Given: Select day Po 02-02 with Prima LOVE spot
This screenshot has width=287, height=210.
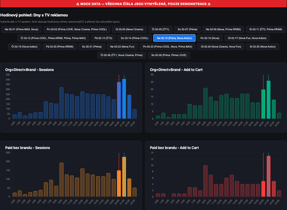Looking at the screenshot, I should 77,29.
